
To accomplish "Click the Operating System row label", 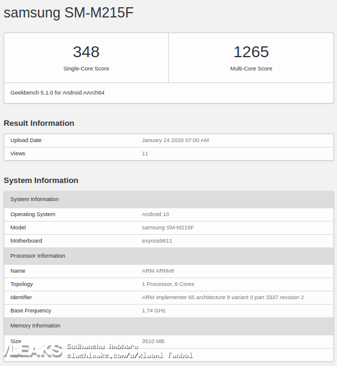I will point(33,214).
